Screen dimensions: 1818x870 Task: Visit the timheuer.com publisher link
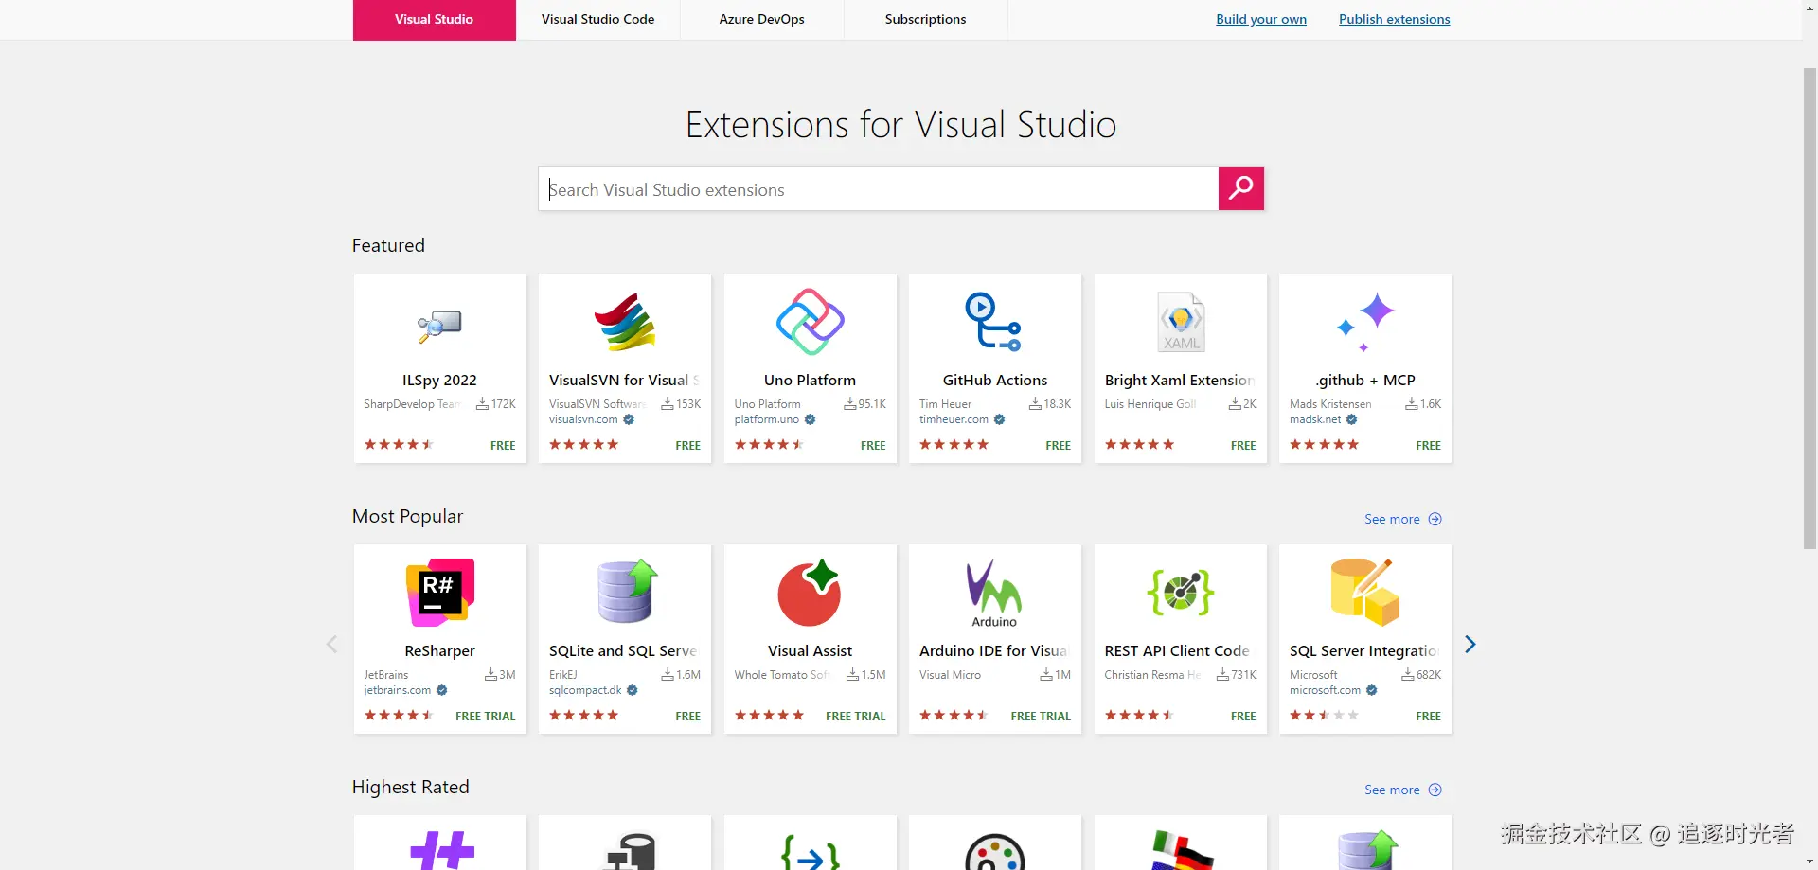pos(954,419)
